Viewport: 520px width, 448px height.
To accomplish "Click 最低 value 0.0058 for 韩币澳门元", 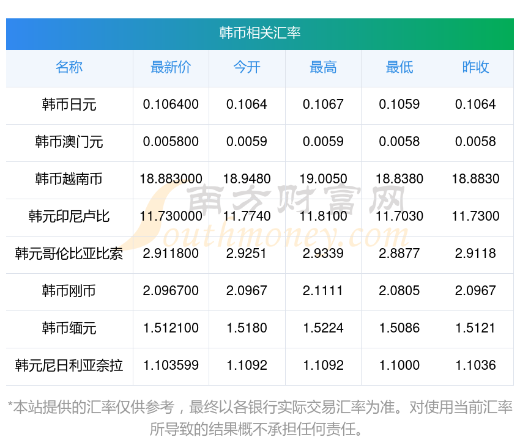I will point(399,142).
